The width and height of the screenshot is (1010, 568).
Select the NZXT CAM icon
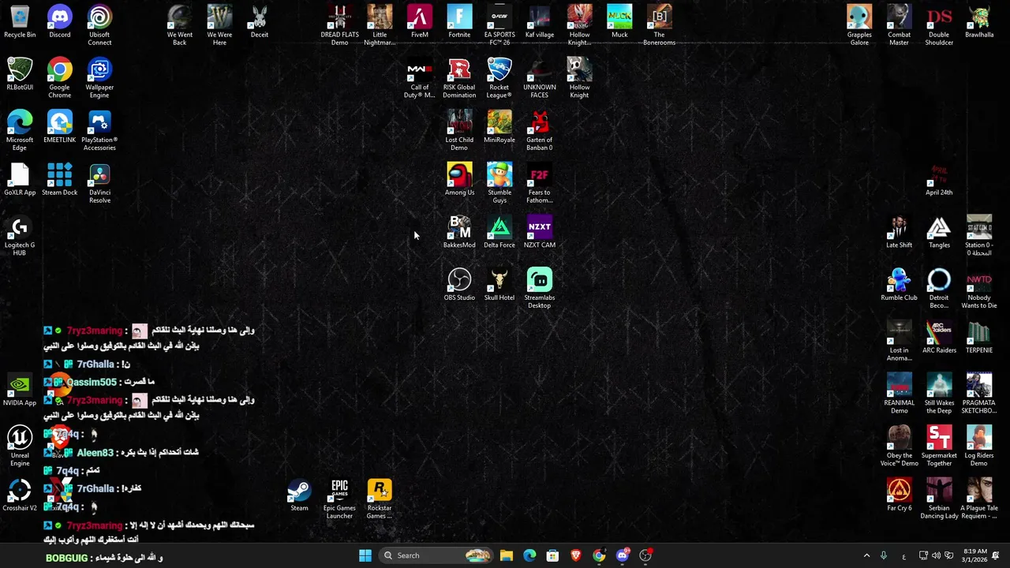click(x=540, y=232)
